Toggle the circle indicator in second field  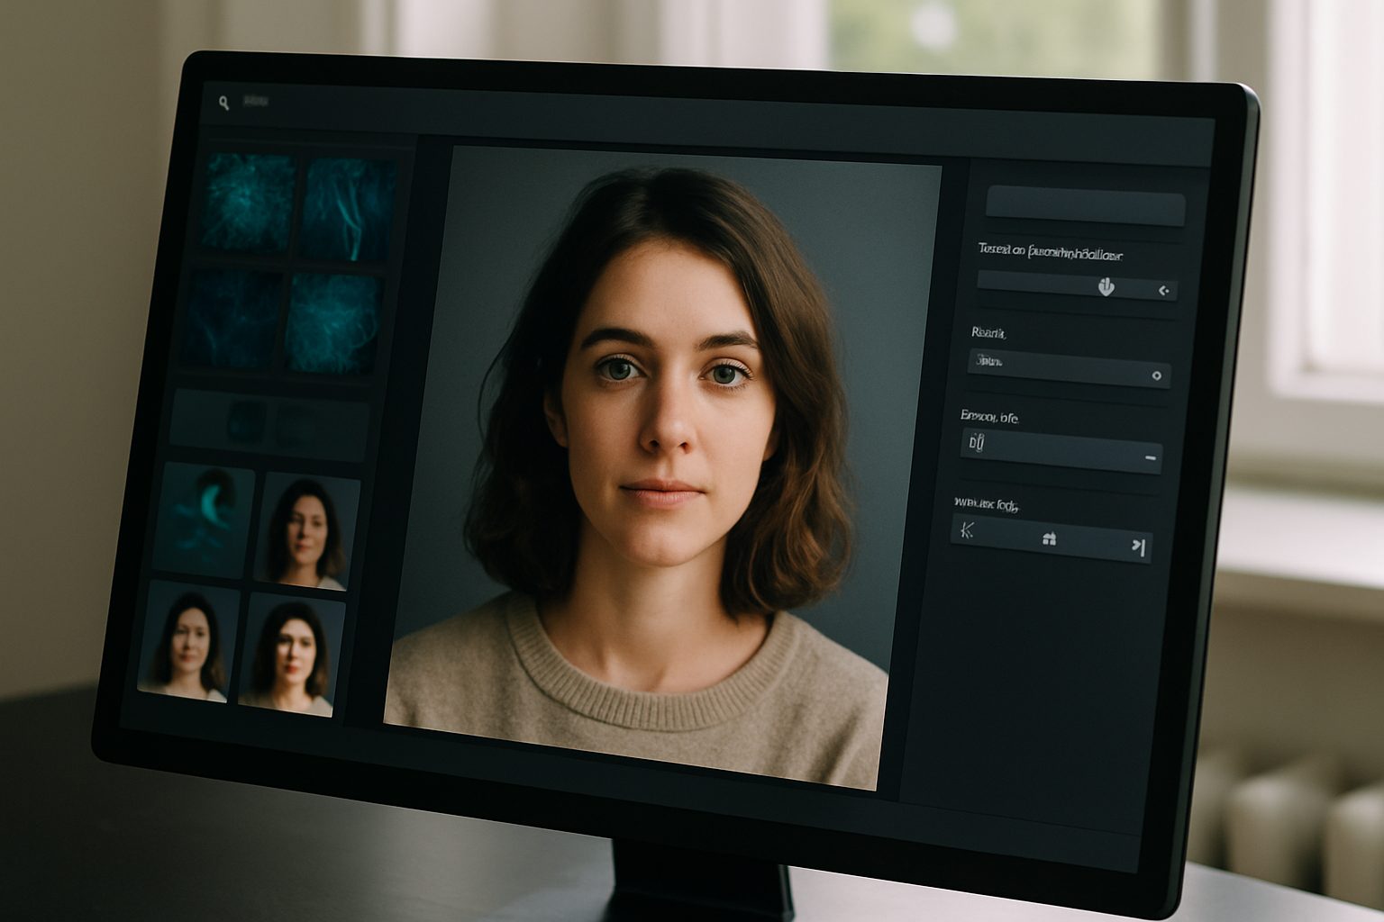click(1157, 375)
